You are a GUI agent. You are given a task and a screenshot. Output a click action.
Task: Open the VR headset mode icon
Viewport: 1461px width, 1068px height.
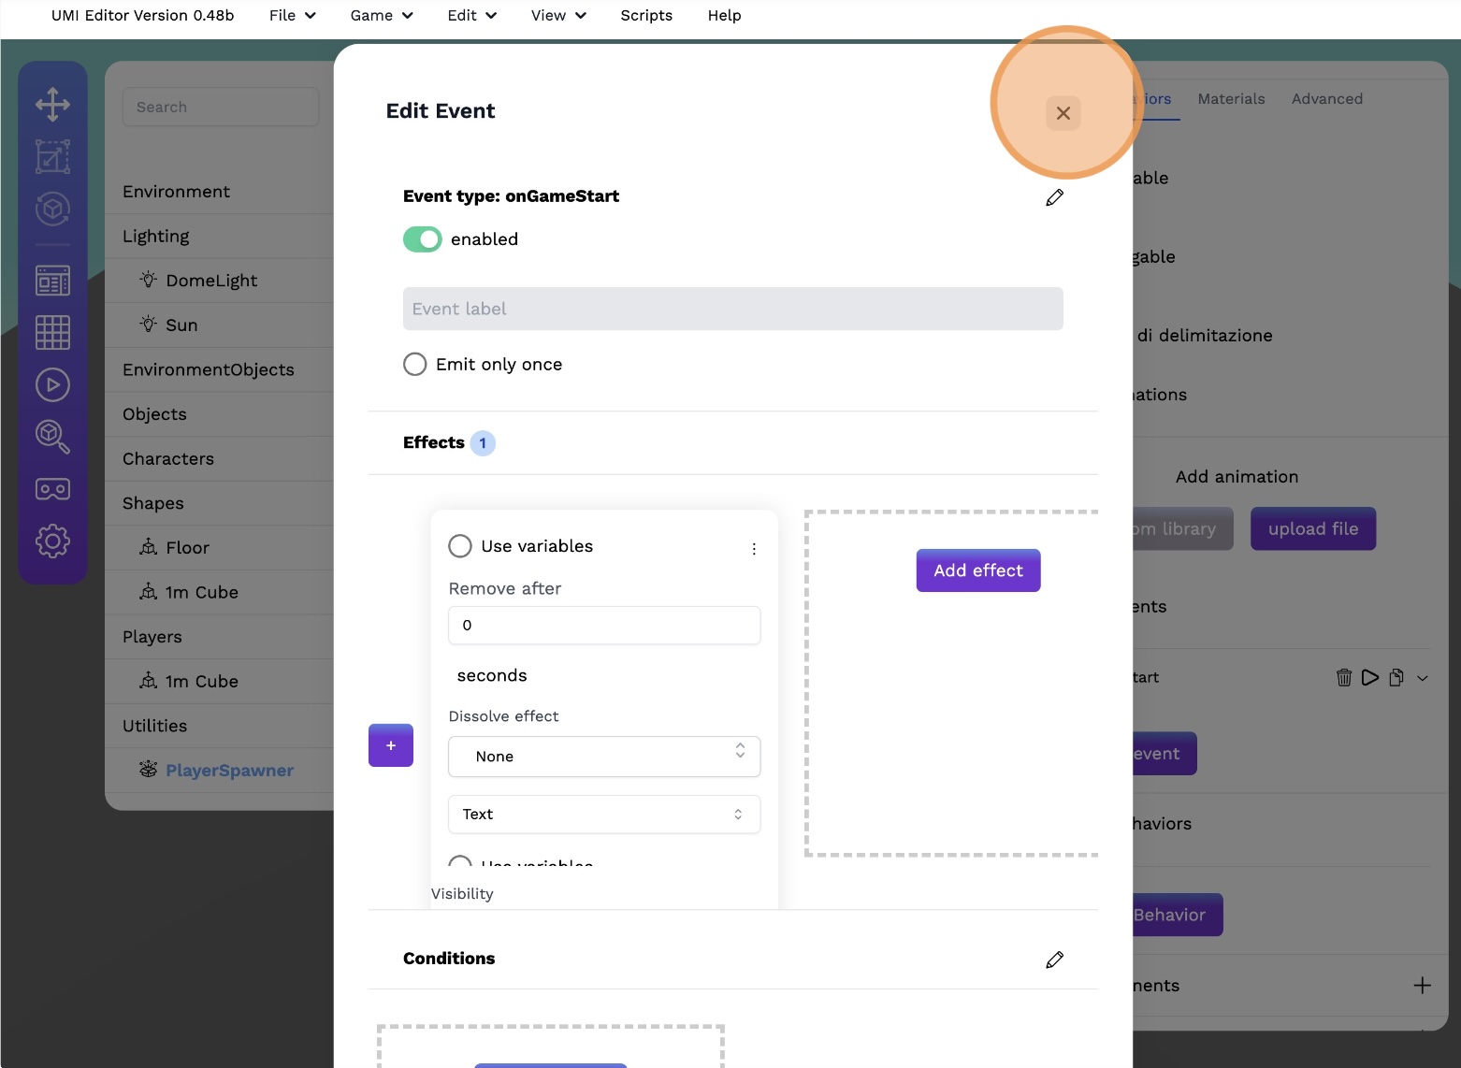(52, 489)
